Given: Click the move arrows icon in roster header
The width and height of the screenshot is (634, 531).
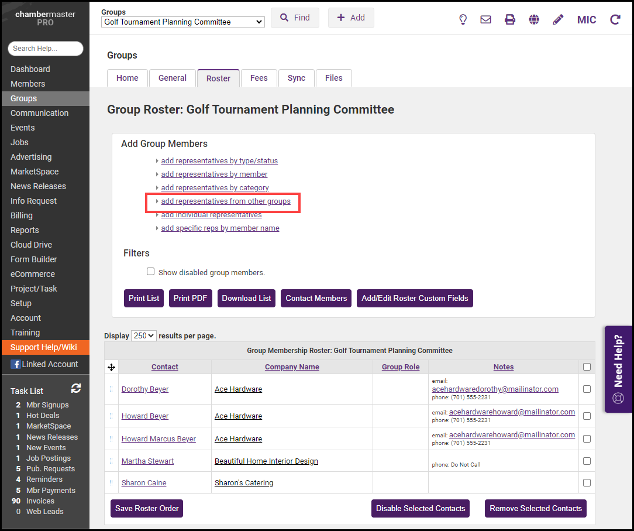Looking at the screenshot, I should pyautogui.click(x=111, y=367).
